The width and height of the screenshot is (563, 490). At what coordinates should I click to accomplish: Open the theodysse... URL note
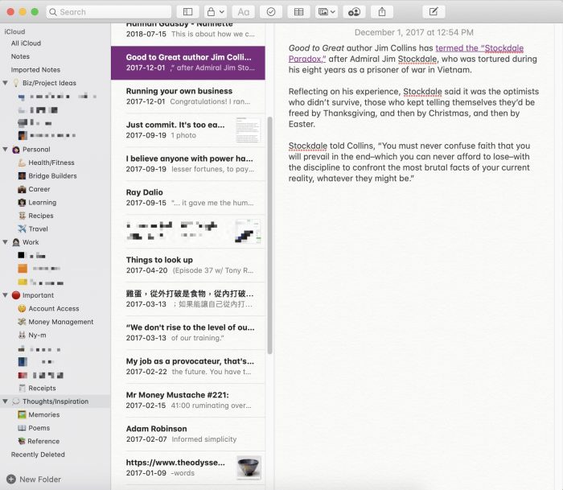188,467
